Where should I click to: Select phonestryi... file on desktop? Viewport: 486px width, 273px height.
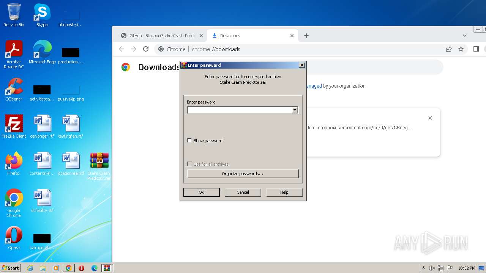point(71,18)
